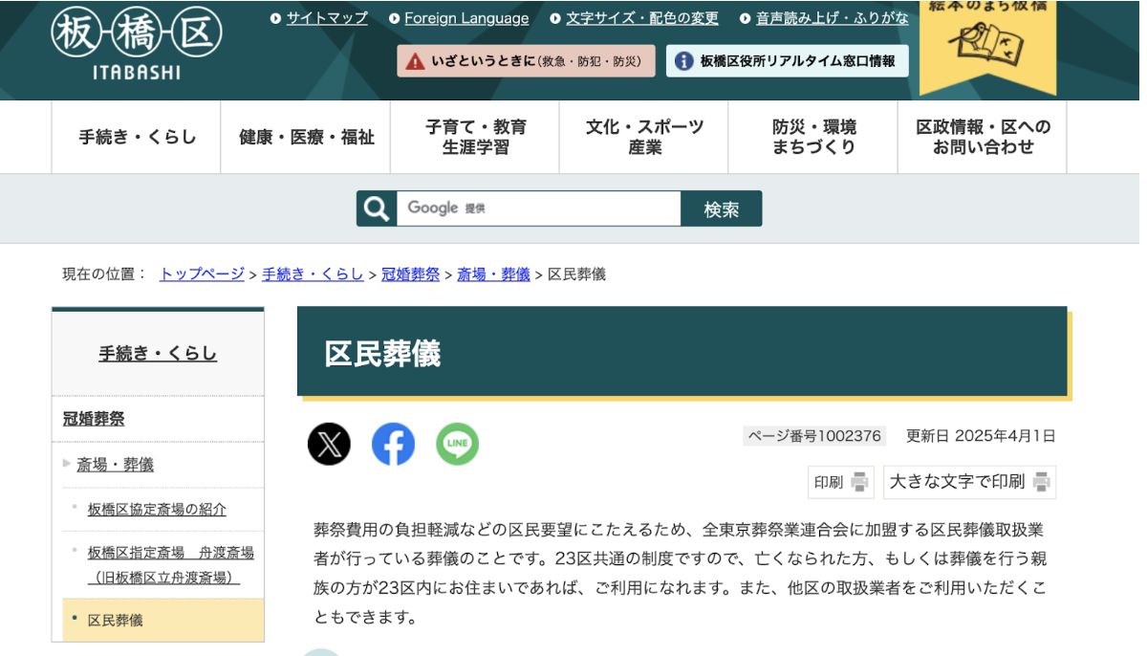This screenshot has height=656, width=1147.
Task: Open the サイトマップ link
Action: coord(326,18)
